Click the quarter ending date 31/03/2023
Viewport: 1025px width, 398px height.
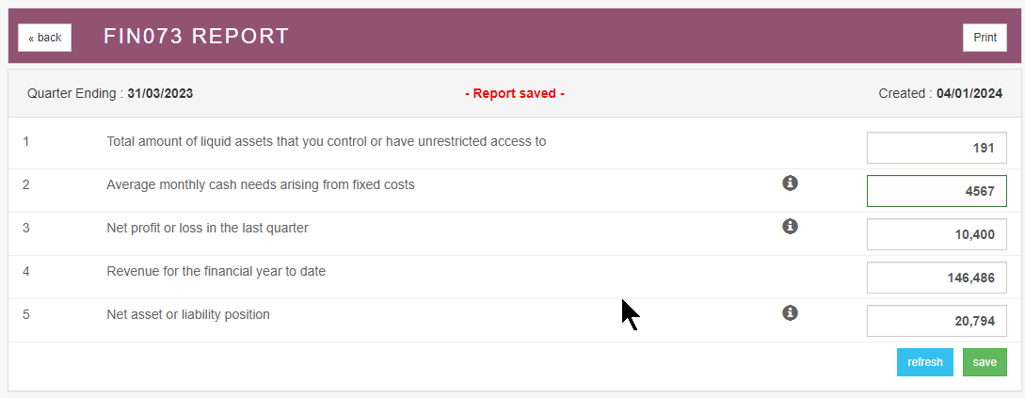tap(160, 93)
